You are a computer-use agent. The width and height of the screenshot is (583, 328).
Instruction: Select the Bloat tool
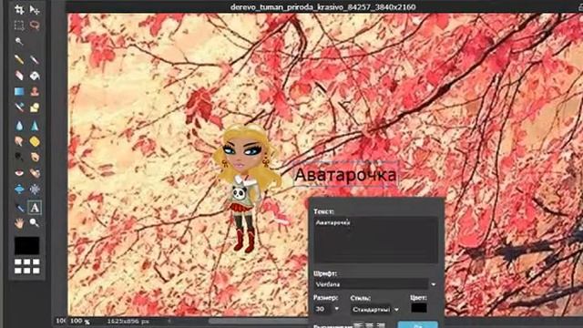click(x=19, y=189)
